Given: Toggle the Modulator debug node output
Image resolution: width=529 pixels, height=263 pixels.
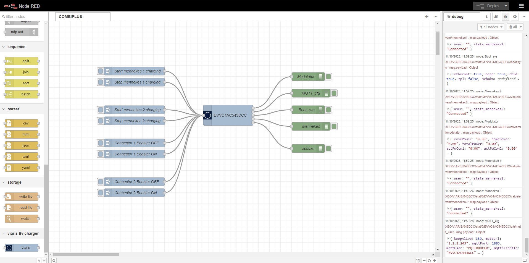Looking at the screenshot, I should (x=328, y=77).
